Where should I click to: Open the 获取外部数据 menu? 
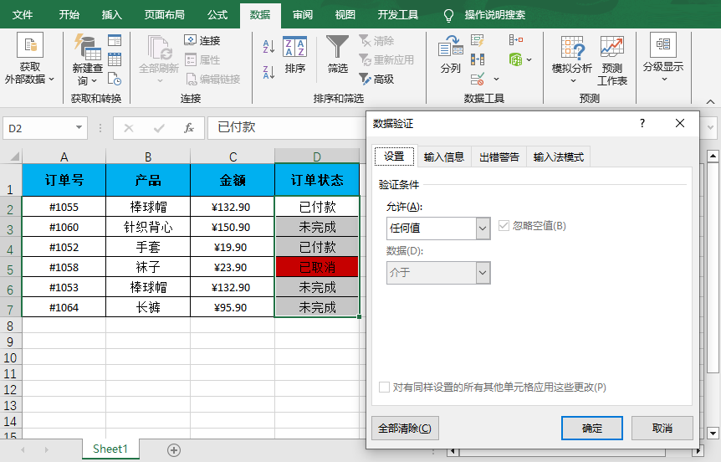tap(30, 59)
